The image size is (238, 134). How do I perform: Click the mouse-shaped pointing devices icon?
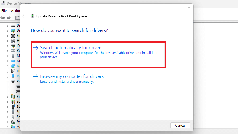13,56
